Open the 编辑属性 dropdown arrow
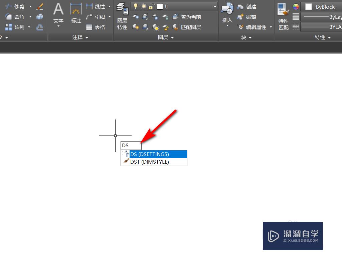 click(x=271, y=27)
